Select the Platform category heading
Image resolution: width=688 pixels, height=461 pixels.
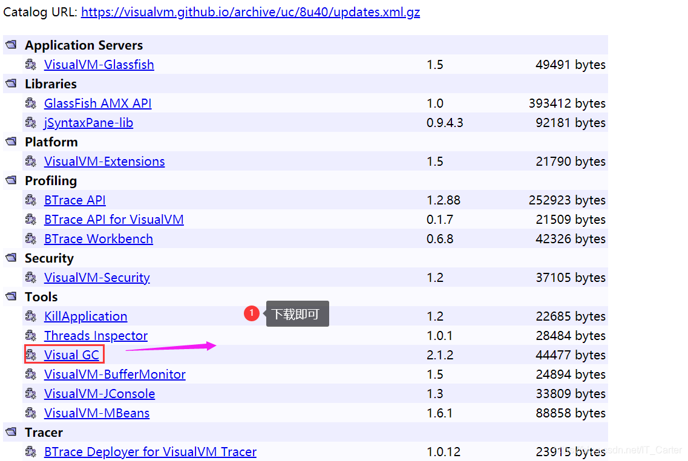tap(51, 142)
